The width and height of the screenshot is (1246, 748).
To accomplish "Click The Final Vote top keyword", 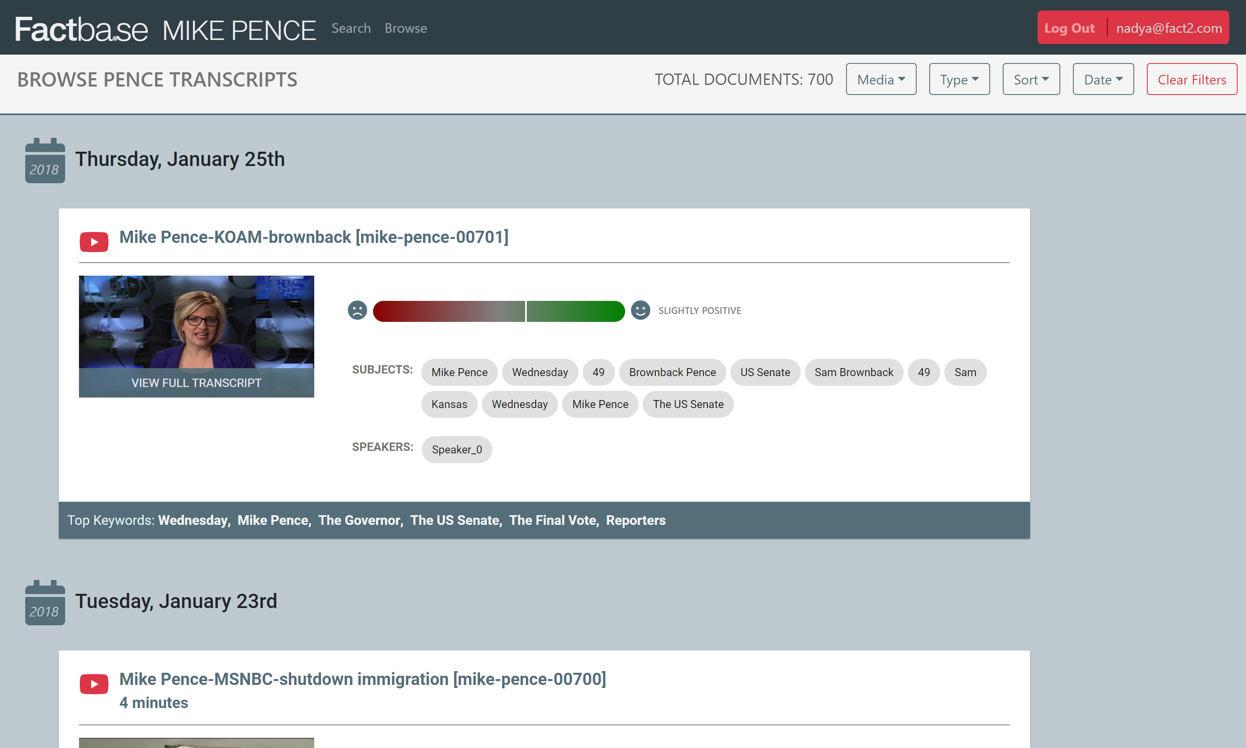I will 553,520.
